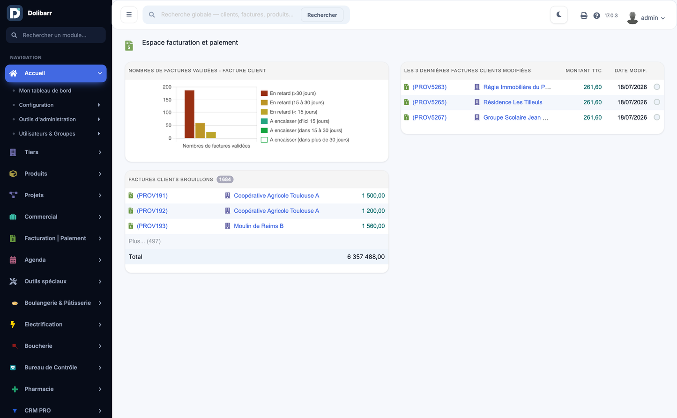
Task: Click the page title invoice icon
Action: coord(129,45)
